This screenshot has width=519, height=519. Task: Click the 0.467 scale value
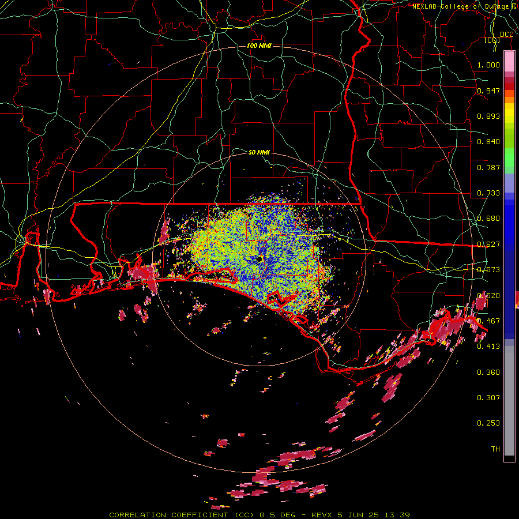coord(488,321)
